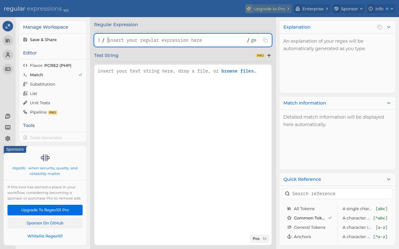Expand the Sponsor dropdown in header

coord(349,9)
